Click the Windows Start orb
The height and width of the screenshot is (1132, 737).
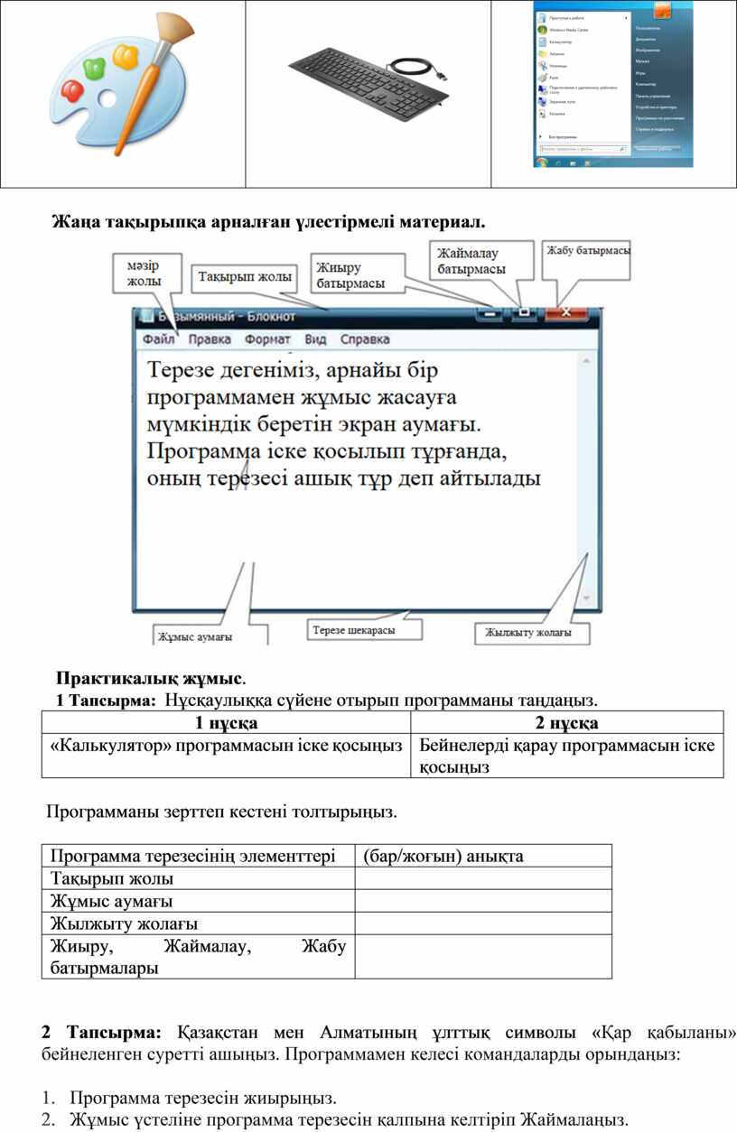click(543, 162)
